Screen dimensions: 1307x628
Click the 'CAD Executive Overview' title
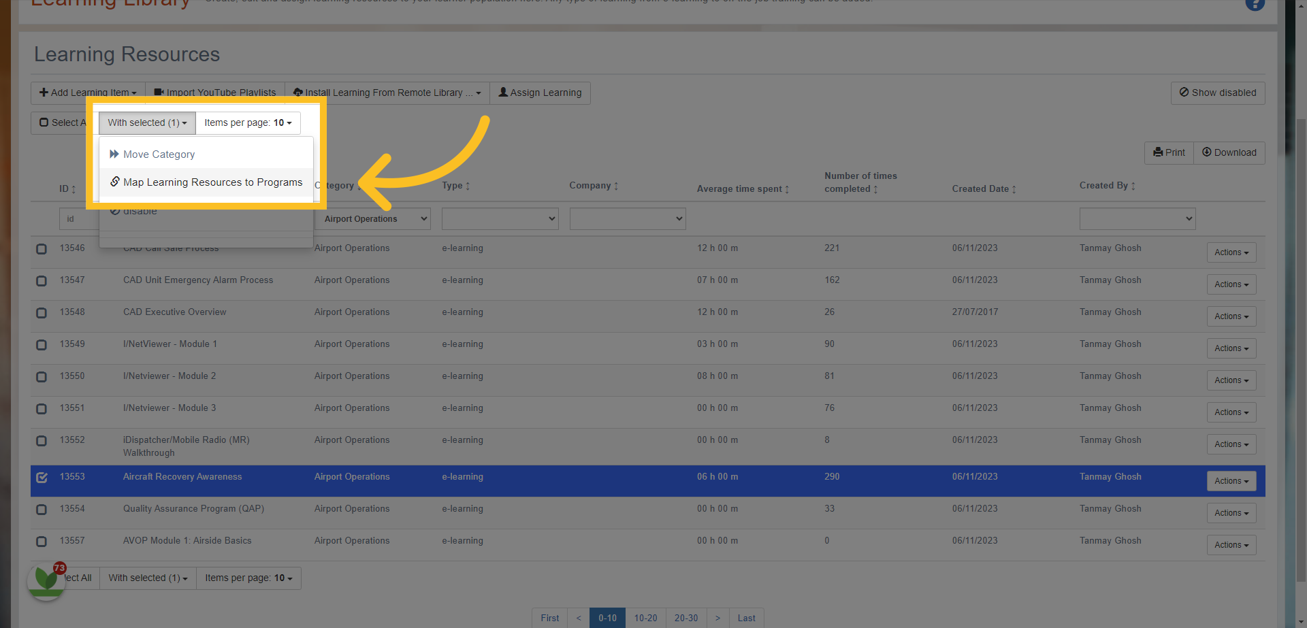point(174,312)
